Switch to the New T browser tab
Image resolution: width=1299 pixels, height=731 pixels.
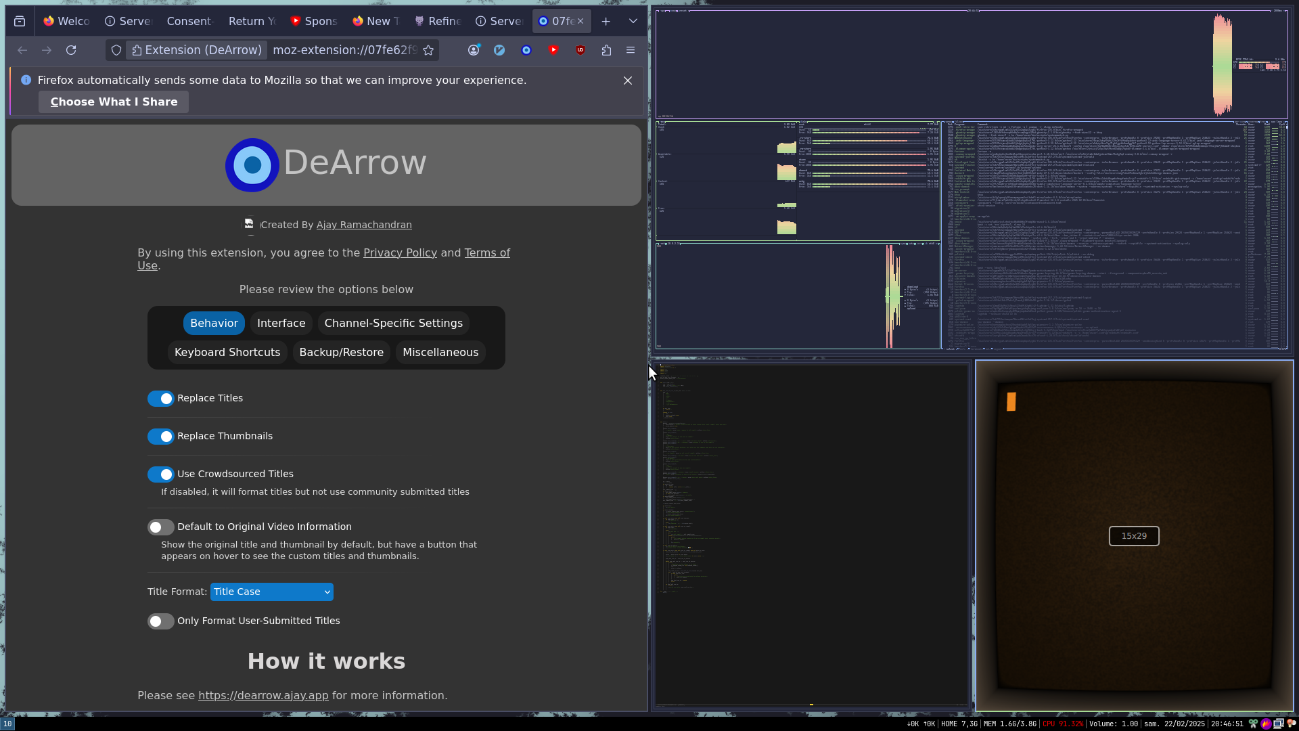[376, 21]
